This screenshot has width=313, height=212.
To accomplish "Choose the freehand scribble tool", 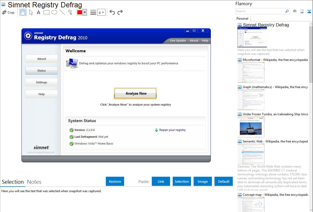I will (70, 12).
